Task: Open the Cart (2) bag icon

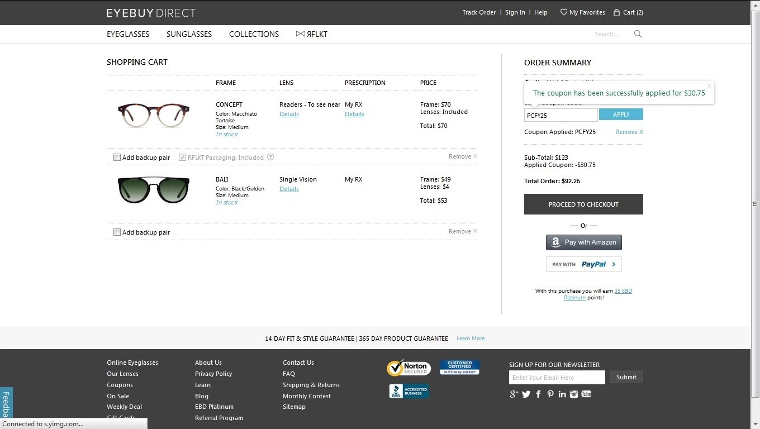Action: (x=617, y=12)
